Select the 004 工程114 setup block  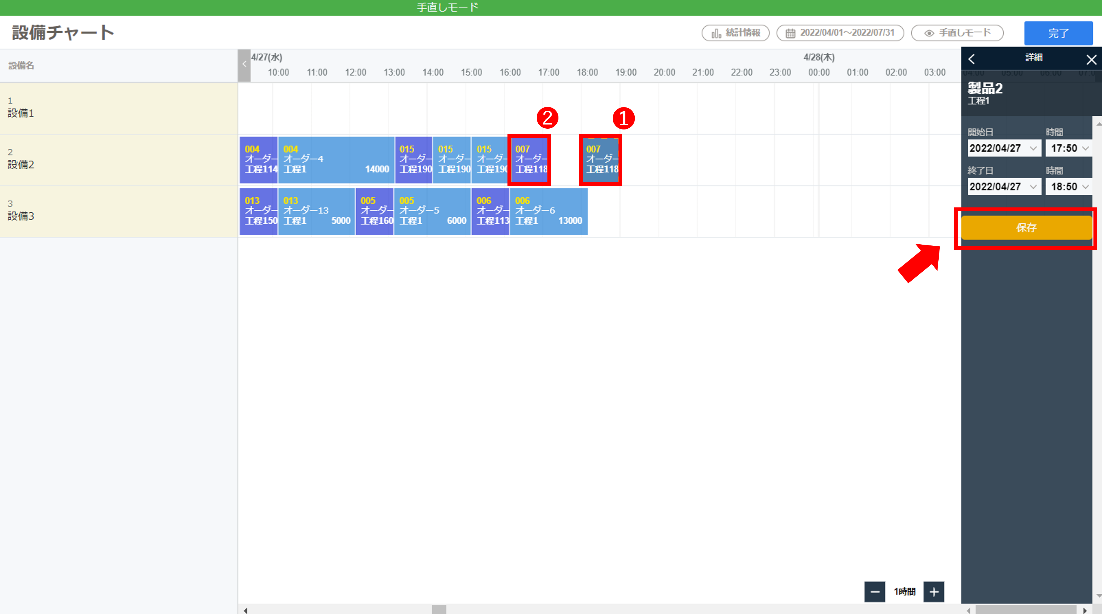point(258,160)
